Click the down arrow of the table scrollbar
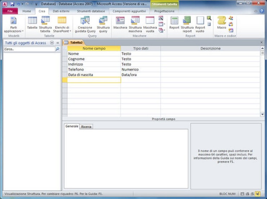267x199 pixels. pyautogui.click(x=262, y=114)
